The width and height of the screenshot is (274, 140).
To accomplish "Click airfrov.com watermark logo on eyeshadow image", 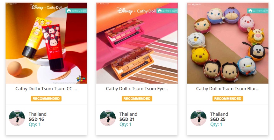I will pos(167,11).
